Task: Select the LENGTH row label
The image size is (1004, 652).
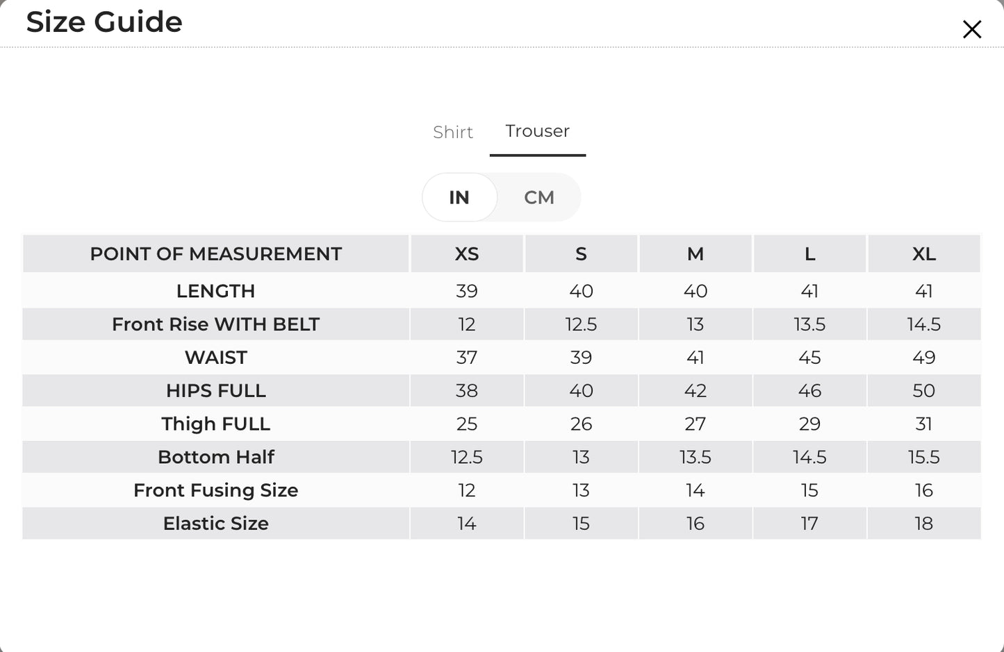Action: coord(216,291)
